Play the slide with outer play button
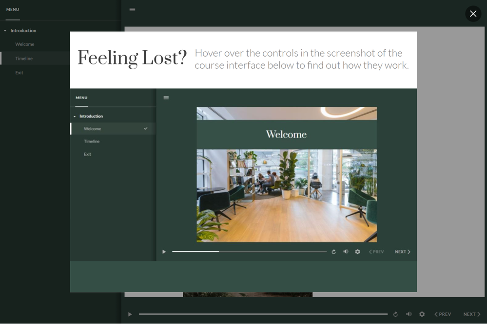Screen dimensions: 487x324 (130, 314)
